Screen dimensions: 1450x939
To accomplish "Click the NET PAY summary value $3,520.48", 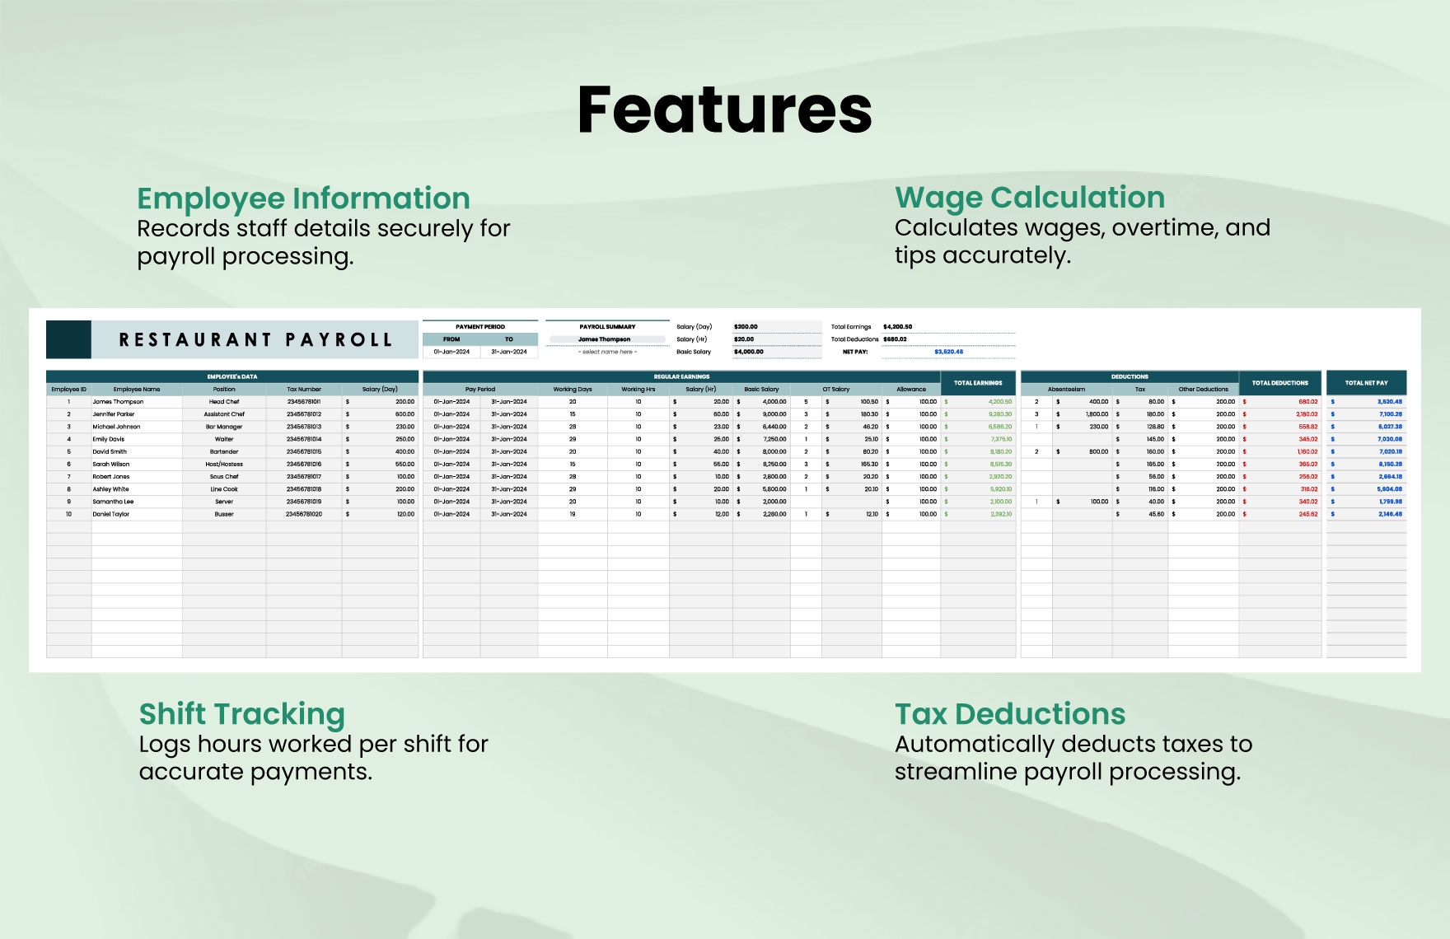I will pyautogui.click(x=948, y=352).
